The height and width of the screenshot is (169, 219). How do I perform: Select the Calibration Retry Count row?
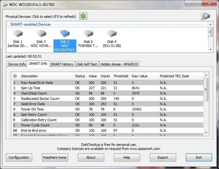(108, 120)
